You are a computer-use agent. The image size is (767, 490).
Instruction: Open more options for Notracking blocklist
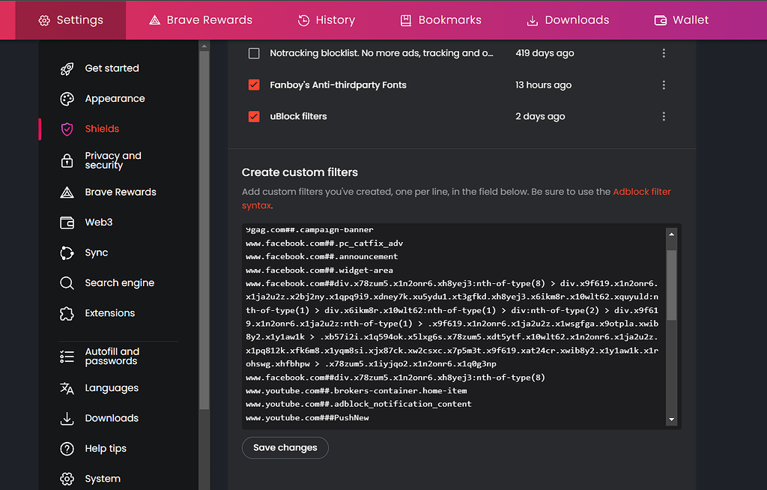[x=664, y=53]
